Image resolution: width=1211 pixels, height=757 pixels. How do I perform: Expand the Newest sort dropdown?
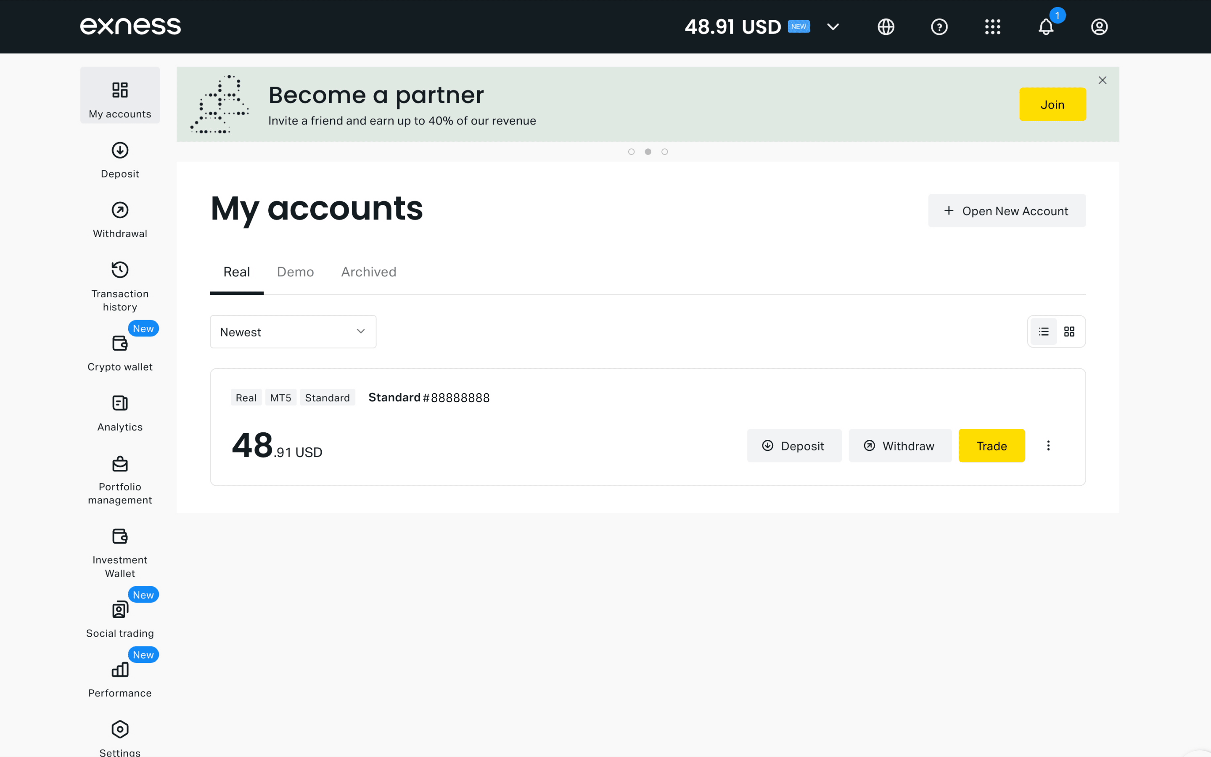pyautogui.click(x=293, y=331)
